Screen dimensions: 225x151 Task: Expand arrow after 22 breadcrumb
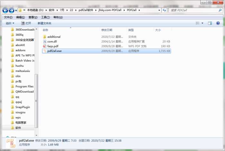[76, 10]
